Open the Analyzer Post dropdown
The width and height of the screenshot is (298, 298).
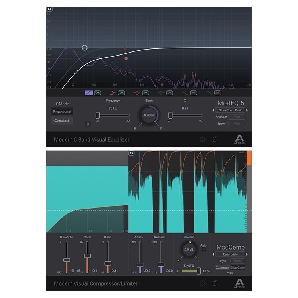coord(237,117)
